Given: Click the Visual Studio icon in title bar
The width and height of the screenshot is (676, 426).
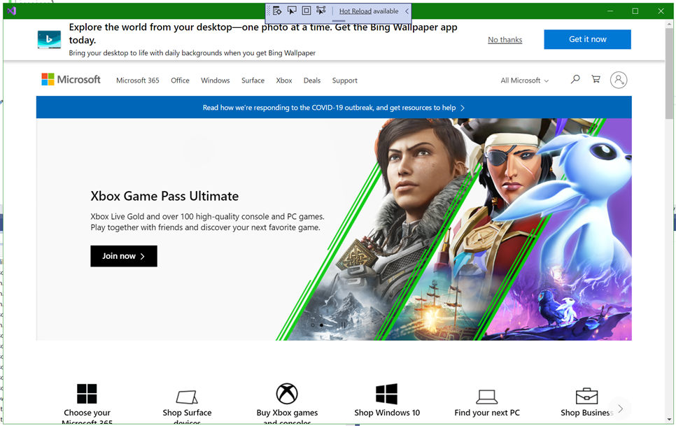Looking at the screenshot, I should 12,10.
